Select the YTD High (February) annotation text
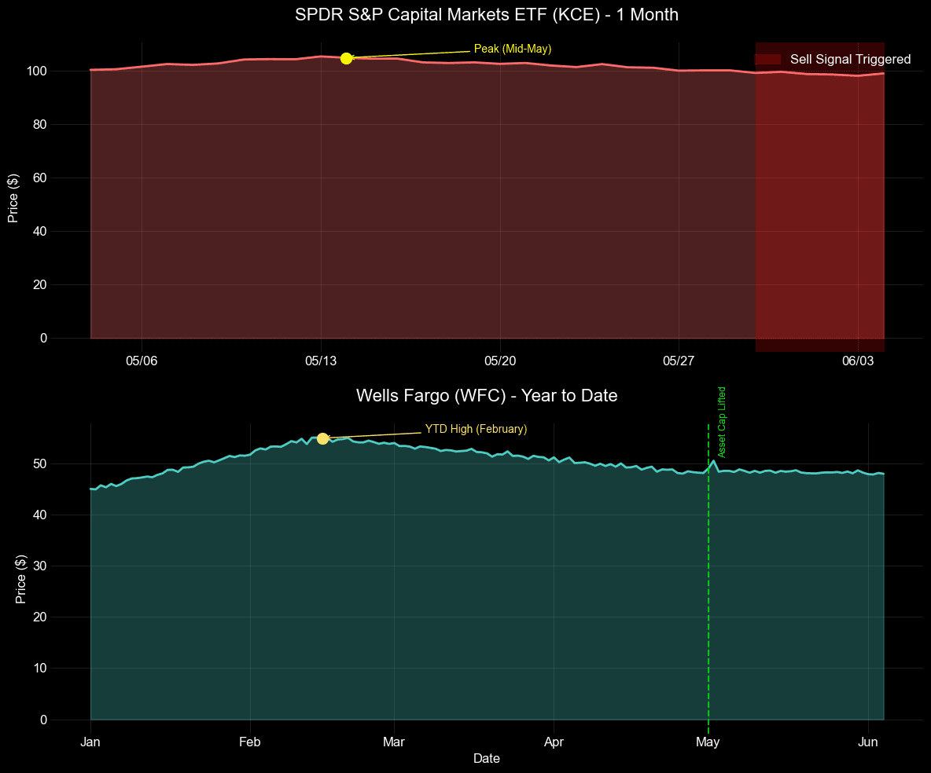The height and width of the screenshot is (773, 931). [476, 429]
